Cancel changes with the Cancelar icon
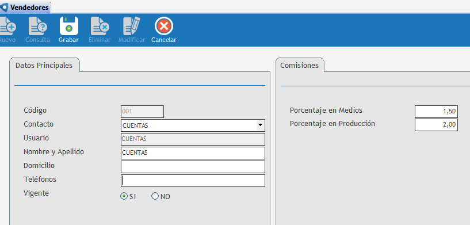 164,26
